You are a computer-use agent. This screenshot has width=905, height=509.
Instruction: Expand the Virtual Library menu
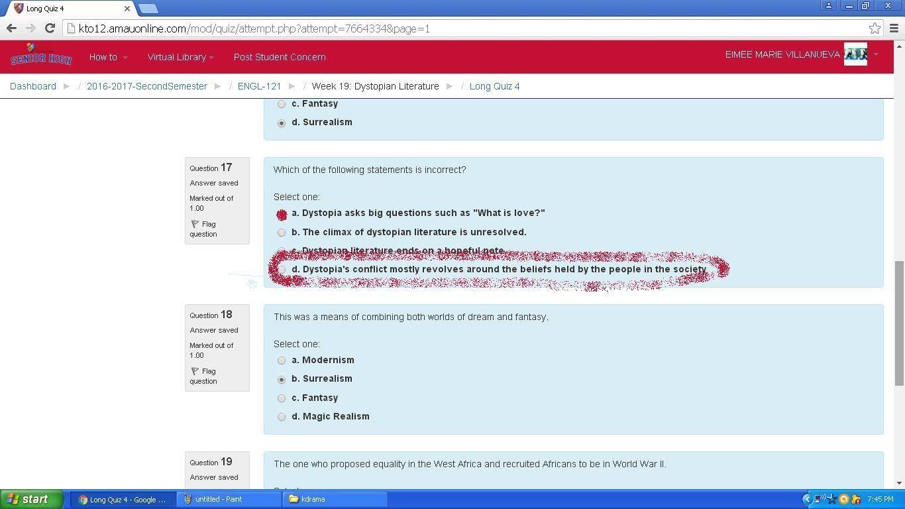click(180, 57)
